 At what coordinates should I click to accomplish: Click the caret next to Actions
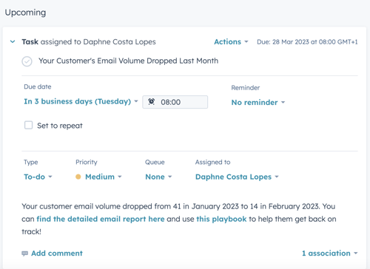(x=246, y=42)
